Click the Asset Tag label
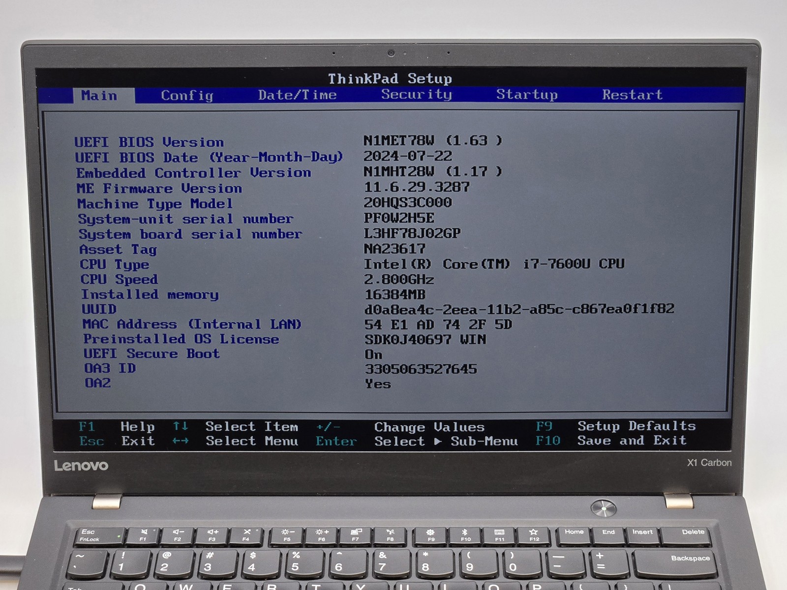Image resolution: width=787 pixels, height=590 pixels. pyautogui.click(x=118, y=250)
